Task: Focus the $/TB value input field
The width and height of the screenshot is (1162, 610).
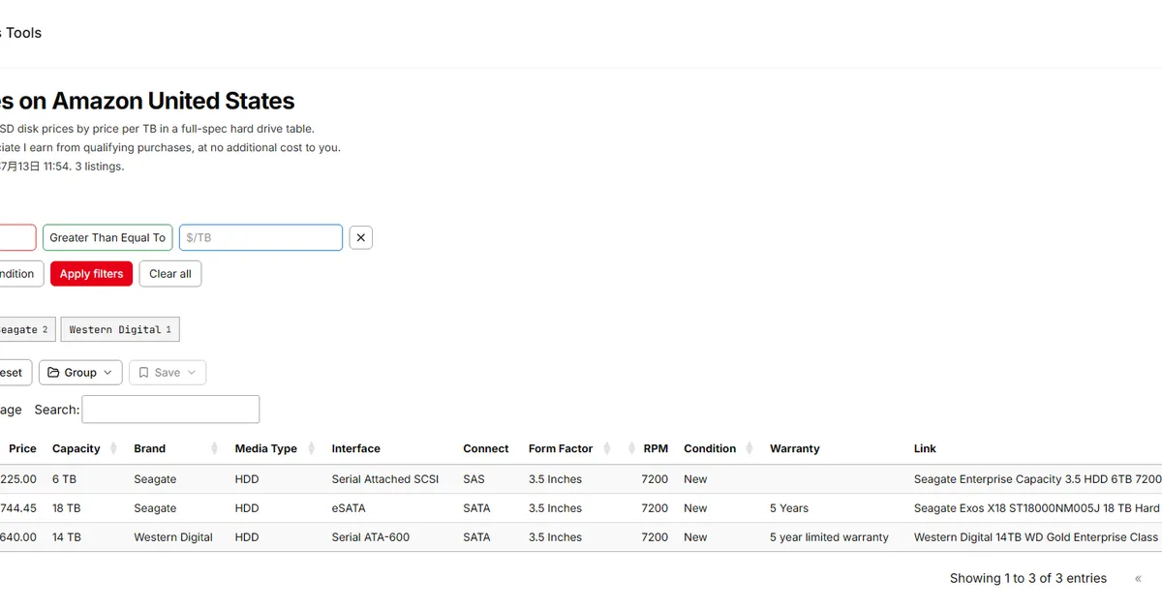Action: [260, 237]
